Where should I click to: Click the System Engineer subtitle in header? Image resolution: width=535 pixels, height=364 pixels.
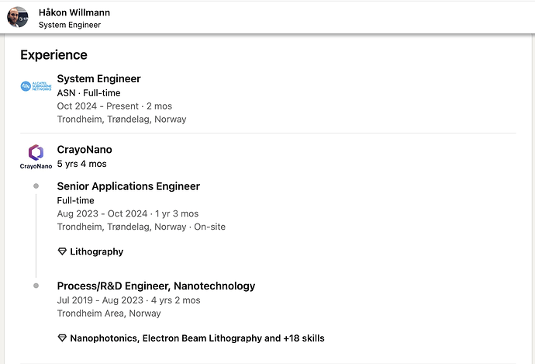[70, 25]
